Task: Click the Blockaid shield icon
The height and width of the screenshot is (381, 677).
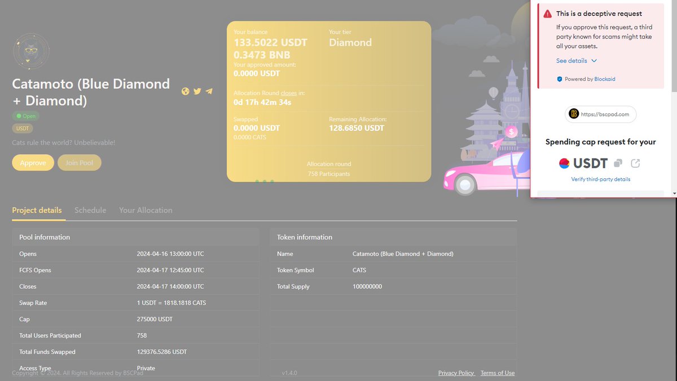Action: [x=560, y=79]
